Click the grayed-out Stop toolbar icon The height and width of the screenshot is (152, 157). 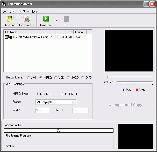click(67, 19)
